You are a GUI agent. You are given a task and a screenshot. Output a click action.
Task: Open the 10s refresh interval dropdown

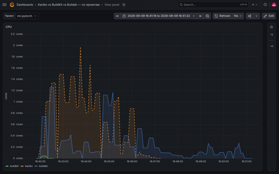click(238, 16)
